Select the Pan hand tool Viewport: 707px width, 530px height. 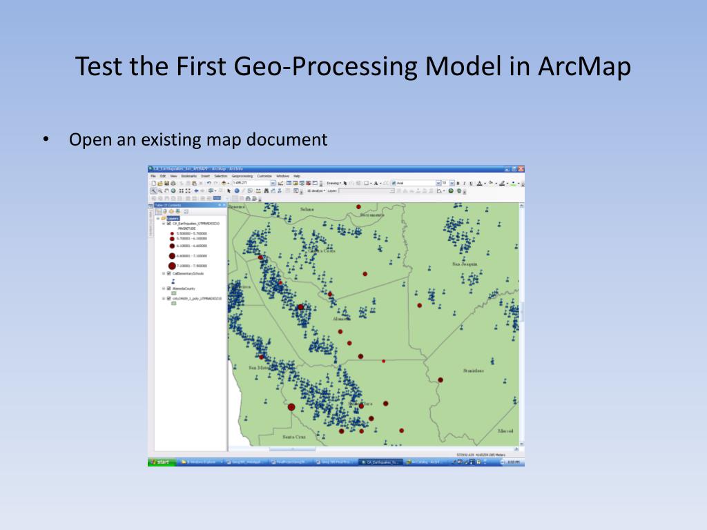tap(166, 190)
